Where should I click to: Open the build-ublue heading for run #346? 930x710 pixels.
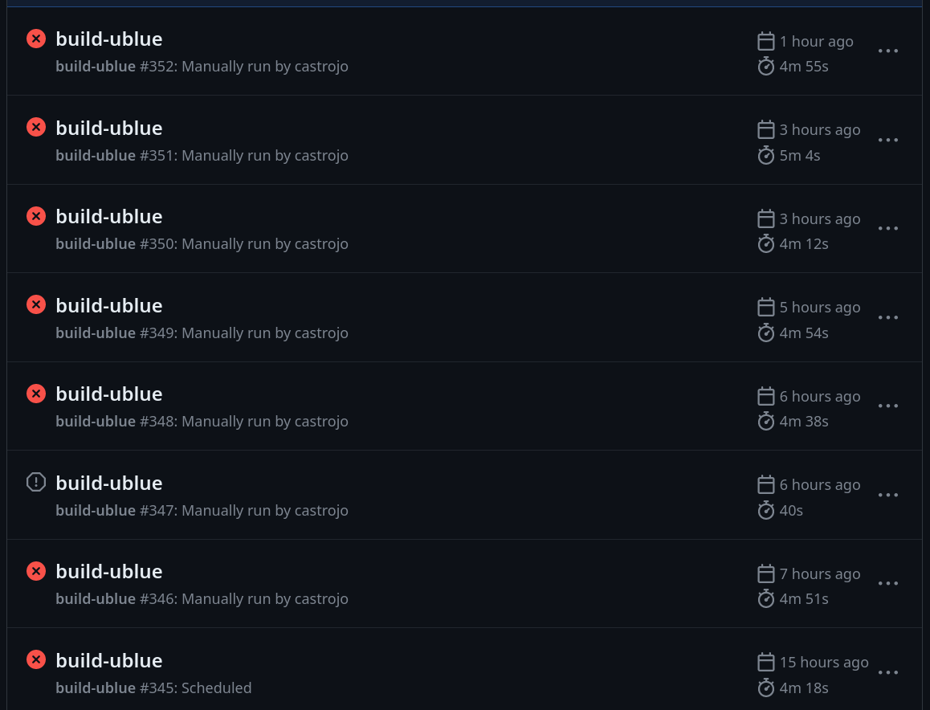[108, 570]
